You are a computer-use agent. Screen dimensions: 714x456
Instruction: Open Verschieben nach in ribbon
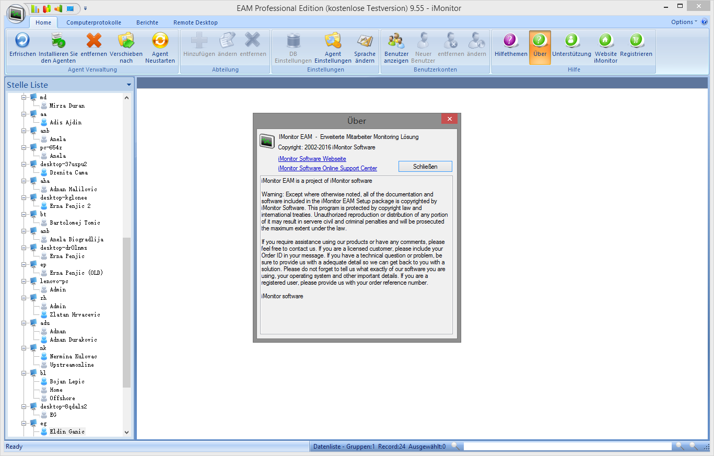click(x=126, y=41)
